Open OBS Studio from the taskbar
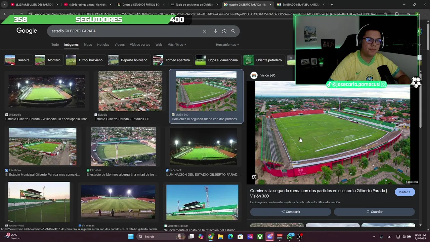Viewport: 430px width, 242px height. [x=299, y=237]
